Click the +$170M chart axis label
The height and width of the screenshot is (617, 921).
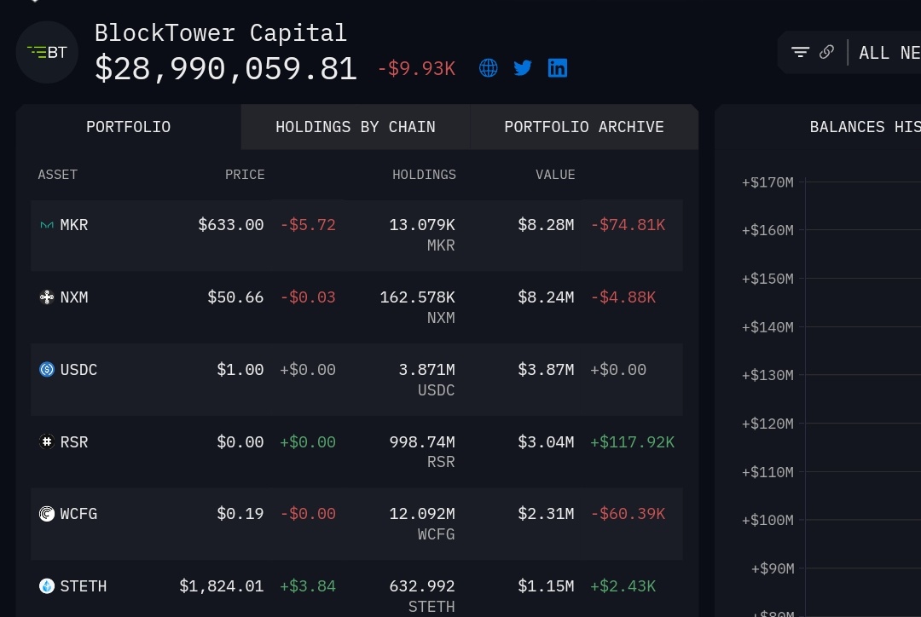[767, 182]
